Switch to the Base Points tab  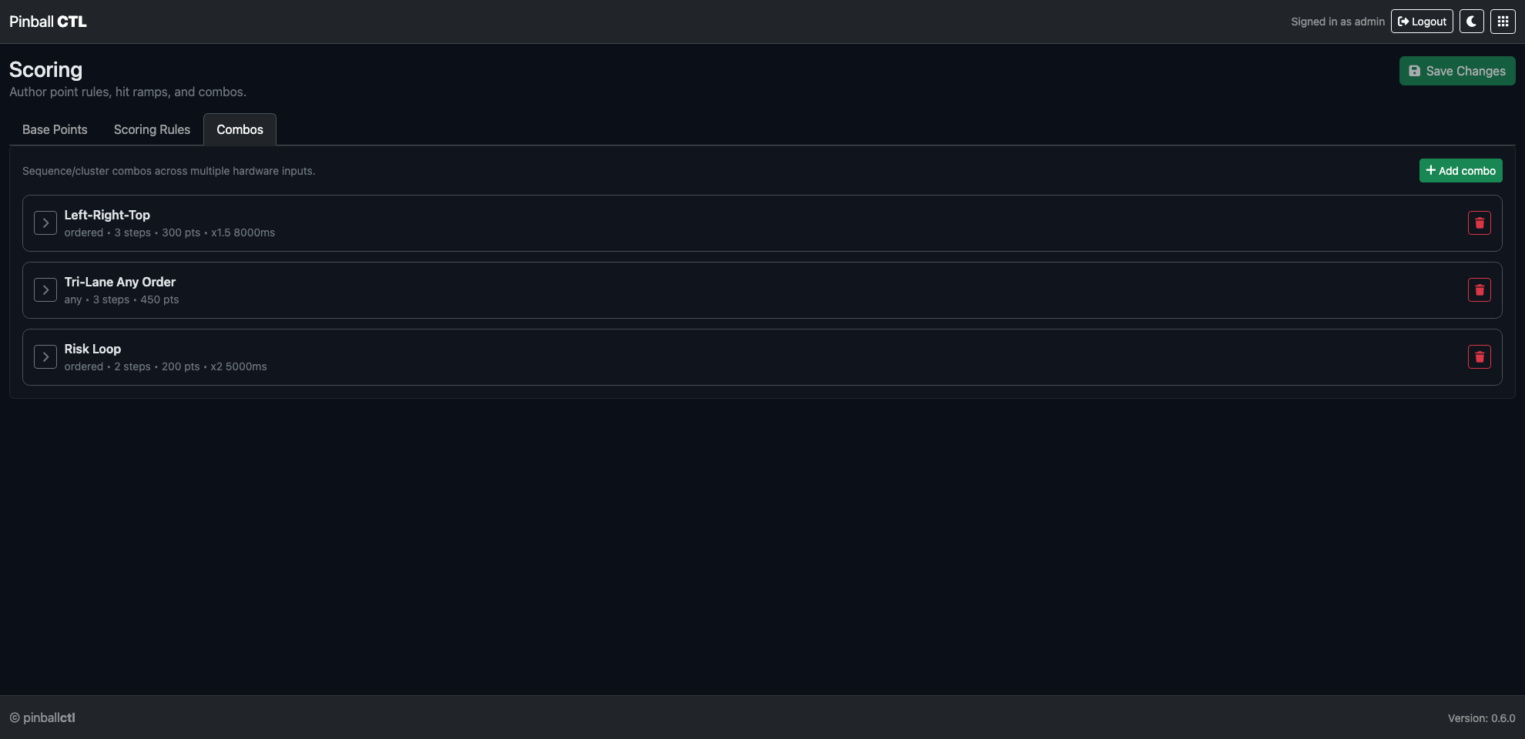click(55, 129)
